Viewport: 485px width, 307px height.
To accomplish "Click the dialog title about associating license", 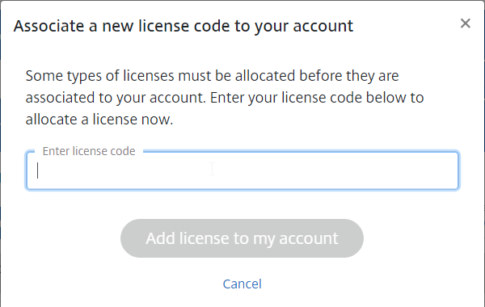I will click(183, 26).
